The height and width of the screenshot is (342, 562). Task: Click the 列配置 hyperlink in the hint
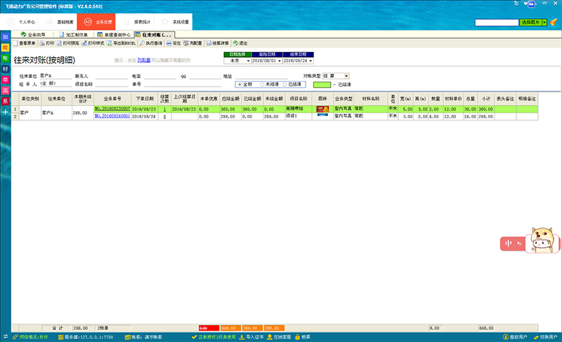(143, 61)
